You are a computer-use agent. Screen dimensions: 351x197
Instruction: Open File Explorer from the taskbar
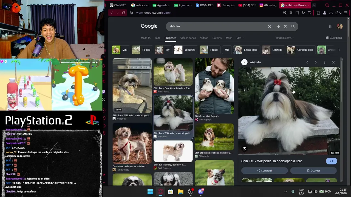coord(180,192)
